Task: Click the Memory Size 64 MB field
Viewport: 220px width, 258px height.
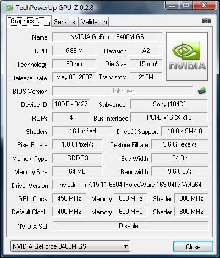Action: click(78, 171)
